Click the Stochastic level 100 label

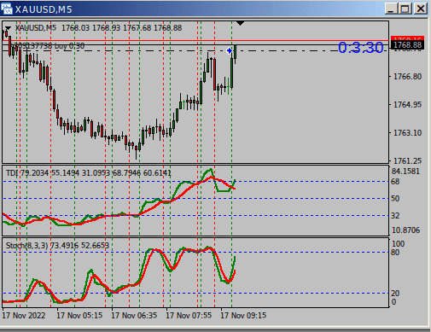click(398, 244)
